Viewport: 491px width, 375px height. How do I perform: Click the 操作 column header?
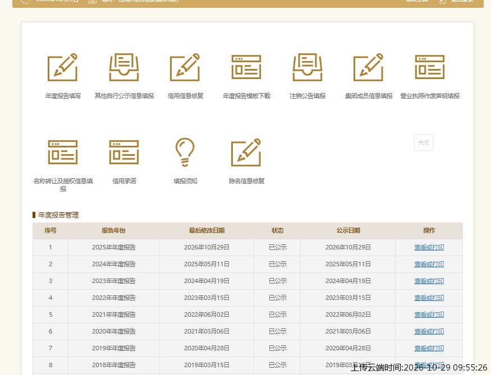(429, 230)
